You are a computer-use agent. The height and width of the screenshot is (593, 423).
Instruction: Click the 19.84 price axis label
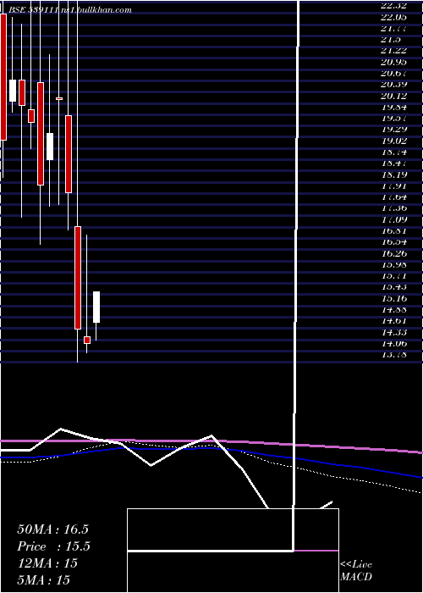point(394,107)
